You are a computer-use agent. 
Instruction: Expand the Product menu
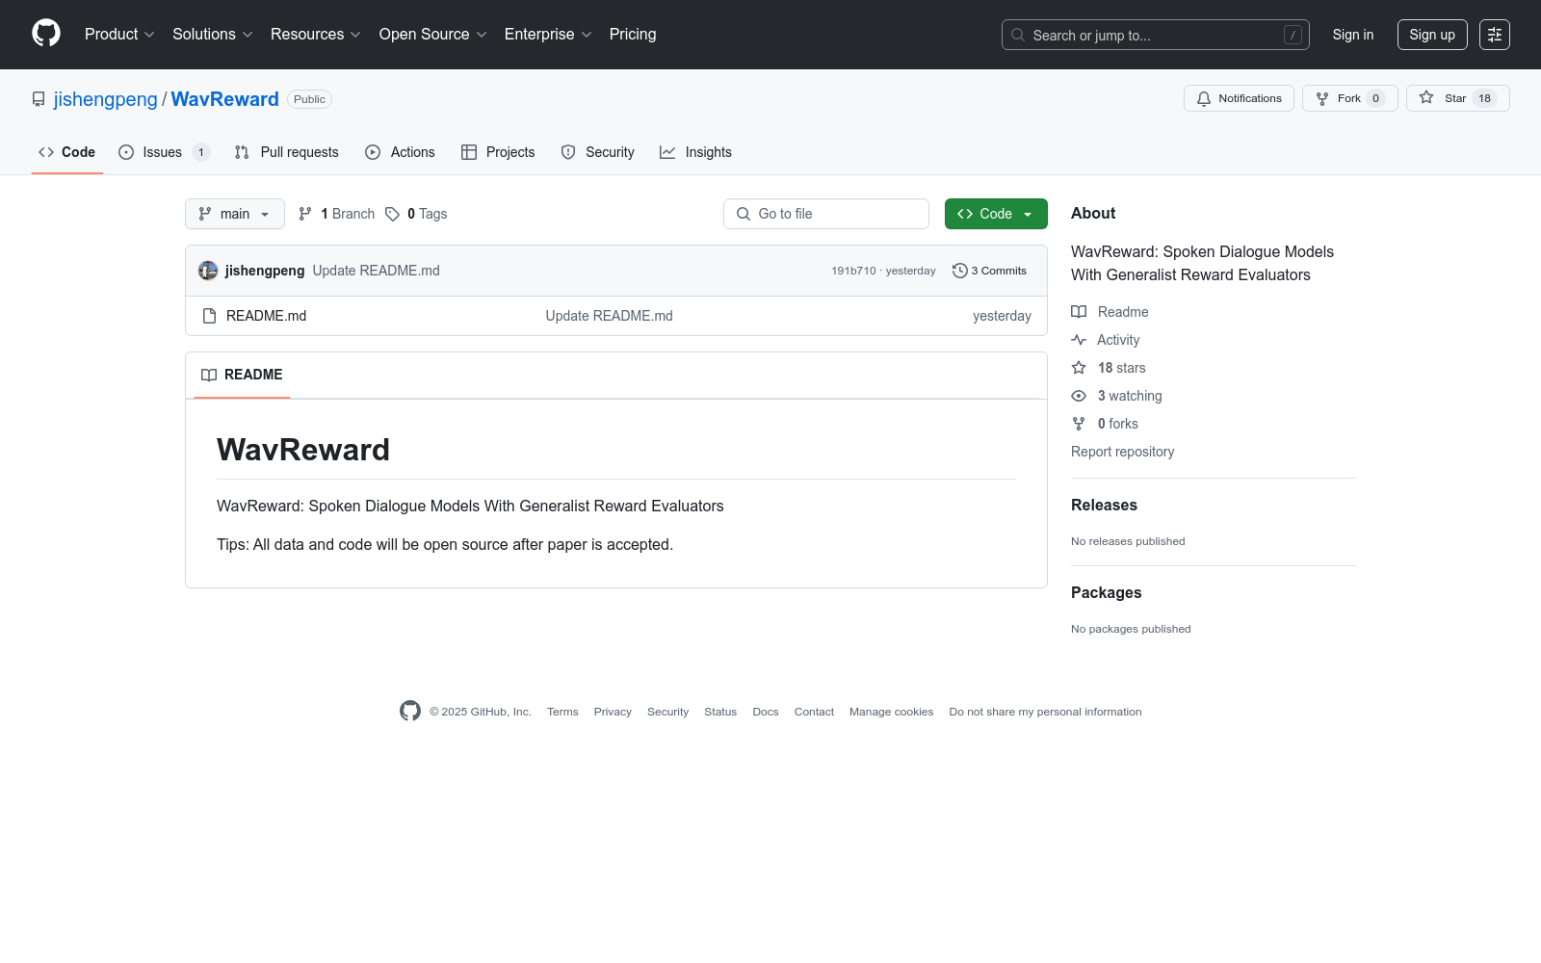(119, 34)
